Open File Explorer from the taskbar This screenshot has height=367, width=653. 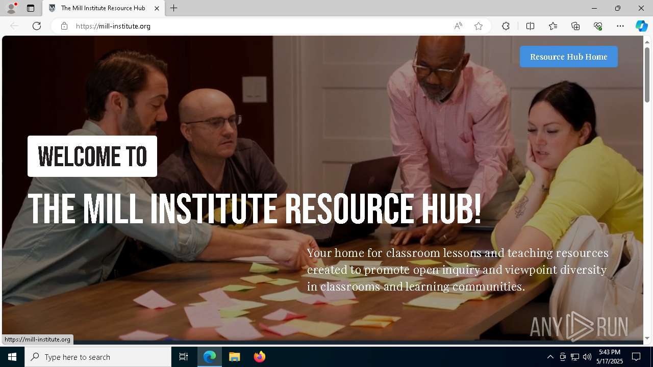tap(235, 357)
